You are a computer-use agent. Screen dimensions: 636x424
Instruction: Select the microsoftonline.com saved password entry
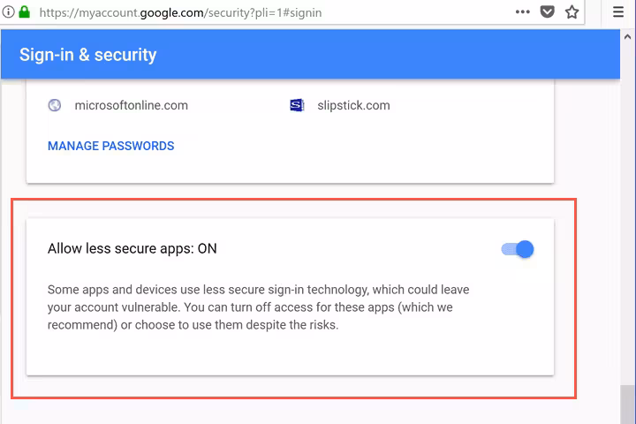click(x=131, y=105)
